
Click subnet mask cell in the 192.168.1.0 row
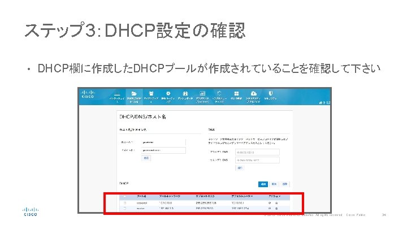pos(205,209)
